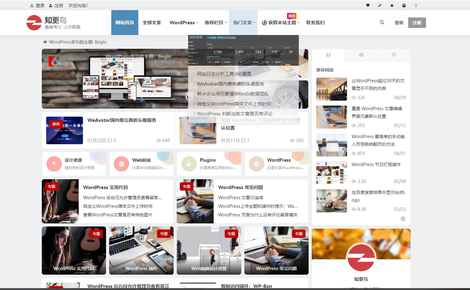Click the pencil icon in the top bar
The image size is (470, 290).
coord(380,5)
